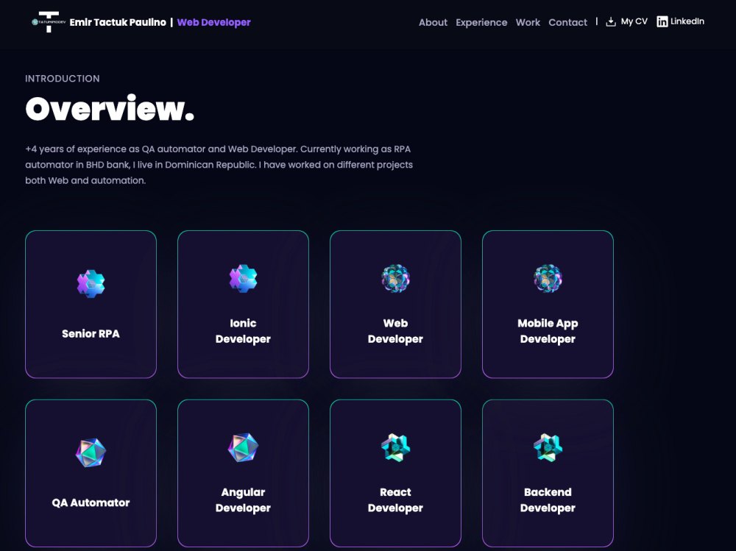Click the React Developer cube icon
Image resolution: width=736 pixels, height=551 pixels.
(395, 447)
